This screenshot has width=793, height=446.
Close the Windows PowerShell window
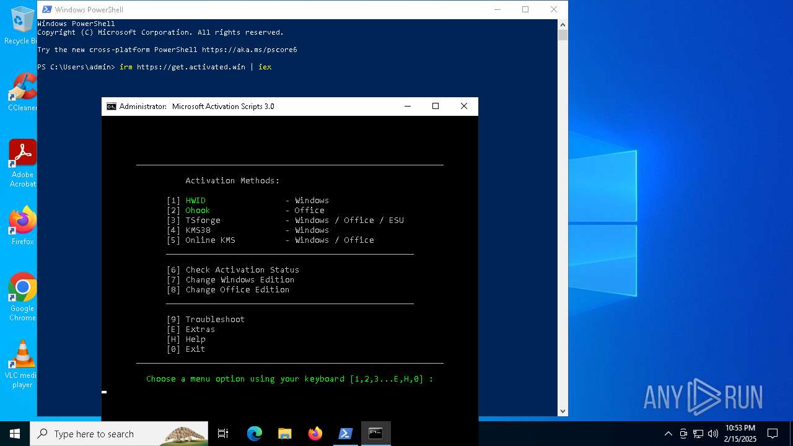554,9
